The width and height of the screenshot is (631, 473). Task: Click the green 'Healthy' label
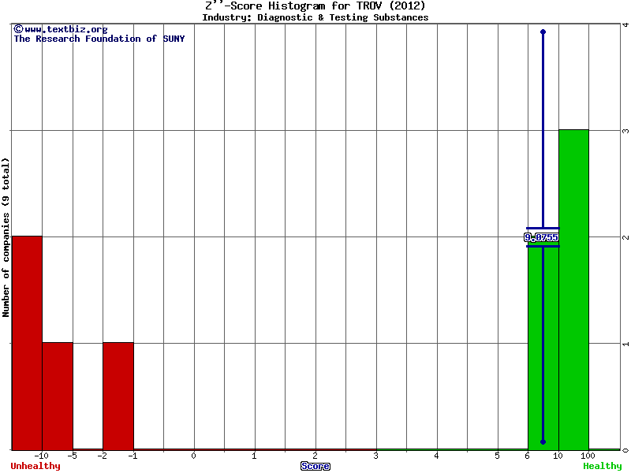[x=603, y=466]
